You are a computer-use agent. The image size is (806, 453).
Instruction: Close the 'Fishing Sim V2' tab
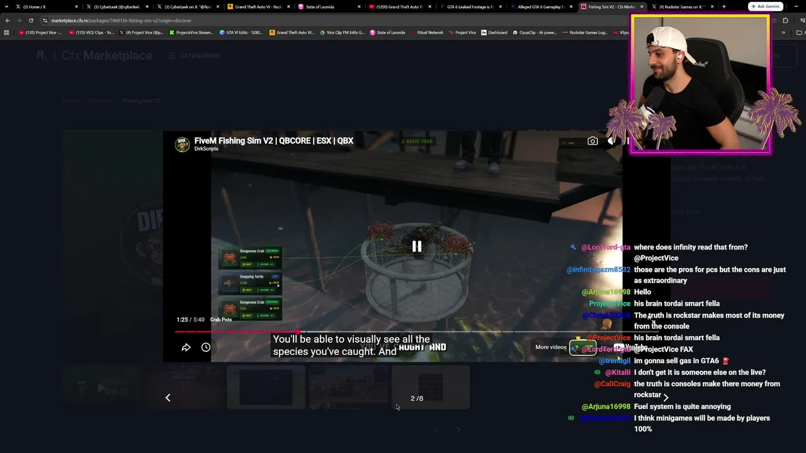[x=642, y=7]
